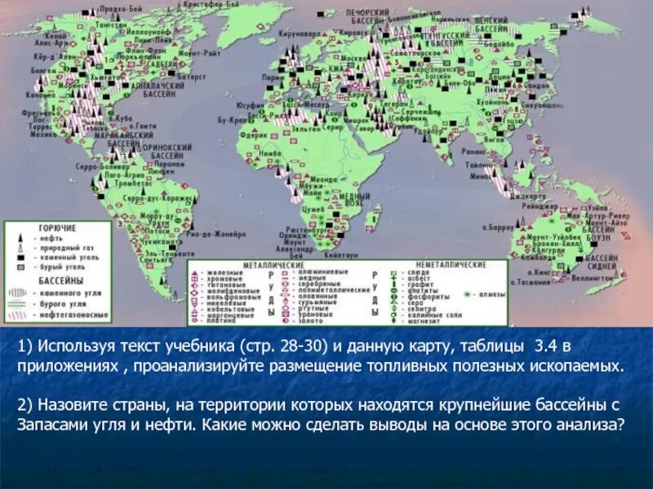This screenshot has height=489, width=653.
Task: Select the золото legend symbol
Action: point(285,320)
